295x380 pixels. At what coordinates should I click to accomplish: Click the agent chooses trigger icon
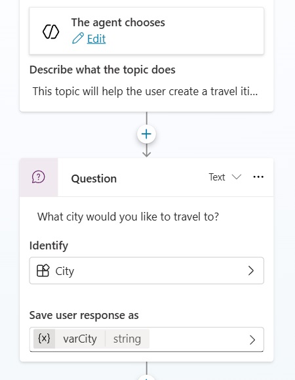(51, 32)
